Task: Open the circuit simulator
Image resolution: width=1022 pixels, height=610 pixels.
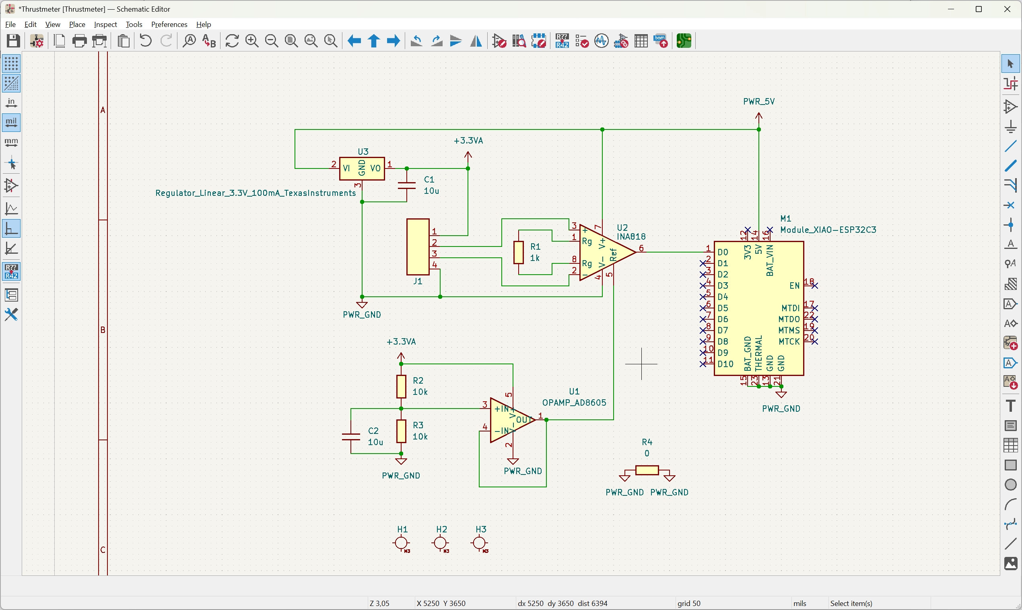Action: coord(601,41)
